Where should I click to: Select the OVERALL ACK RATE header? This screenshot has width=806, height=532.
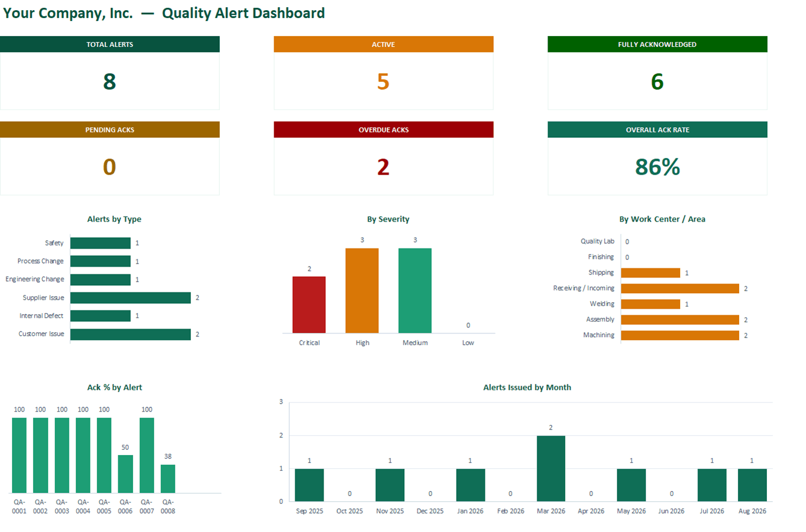point(657,130)
